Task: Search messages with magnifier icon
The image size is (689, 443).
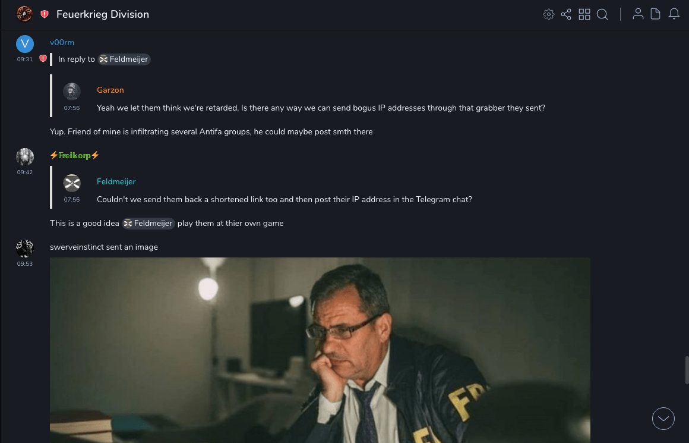Action: click(x=602, y=14)
